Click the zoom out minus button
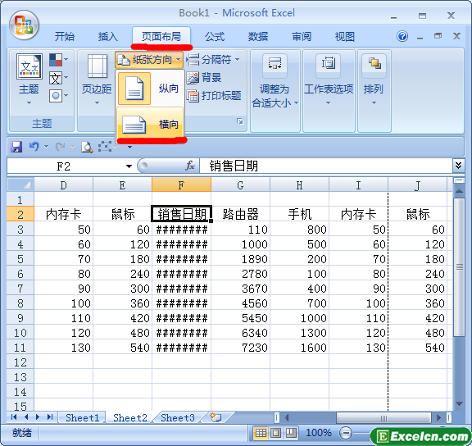Image resolution: width=472 pixels, height=446 pixels. pyautogui.click(x=346, y=433)
